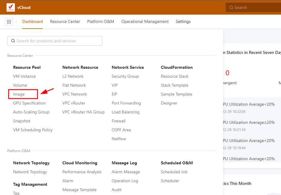Open the Image link under Resource Pool
281x195 pixels.
coord(19,94)
